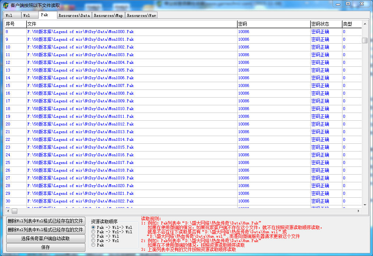Maximize the window
Viewport: 373px width, 256px height.
coord(348,4)
